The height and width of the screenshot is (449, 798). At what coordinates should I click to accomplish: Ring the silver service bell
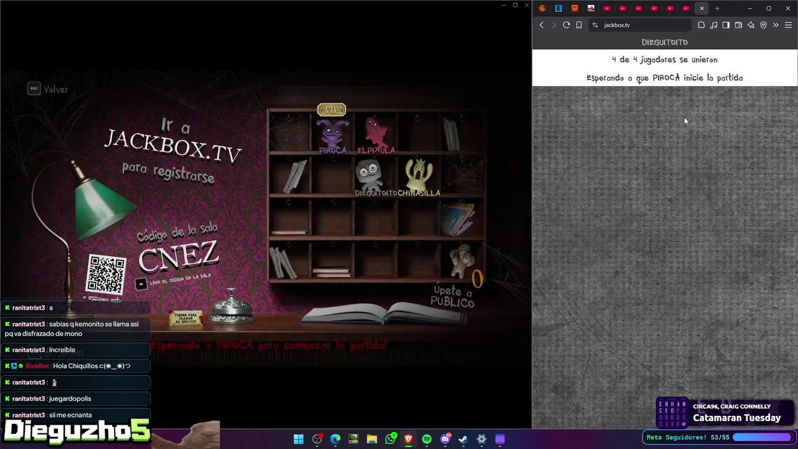pyautogui.click(x=231, y=307)
